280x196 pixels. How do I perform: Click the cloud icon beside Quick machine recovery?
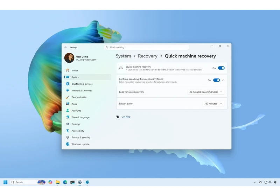(121, 68)
